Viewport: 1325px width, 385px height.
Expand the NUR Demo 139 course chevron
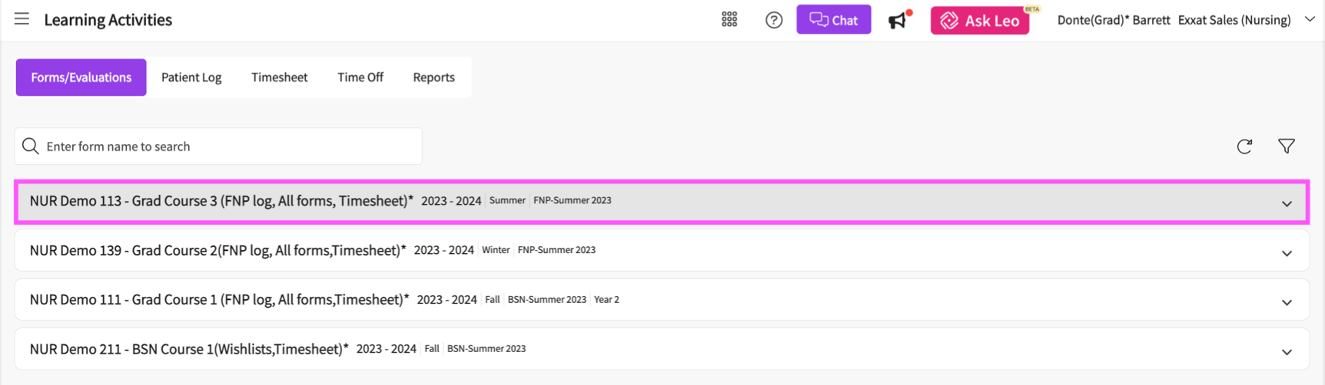(1286, 254)
